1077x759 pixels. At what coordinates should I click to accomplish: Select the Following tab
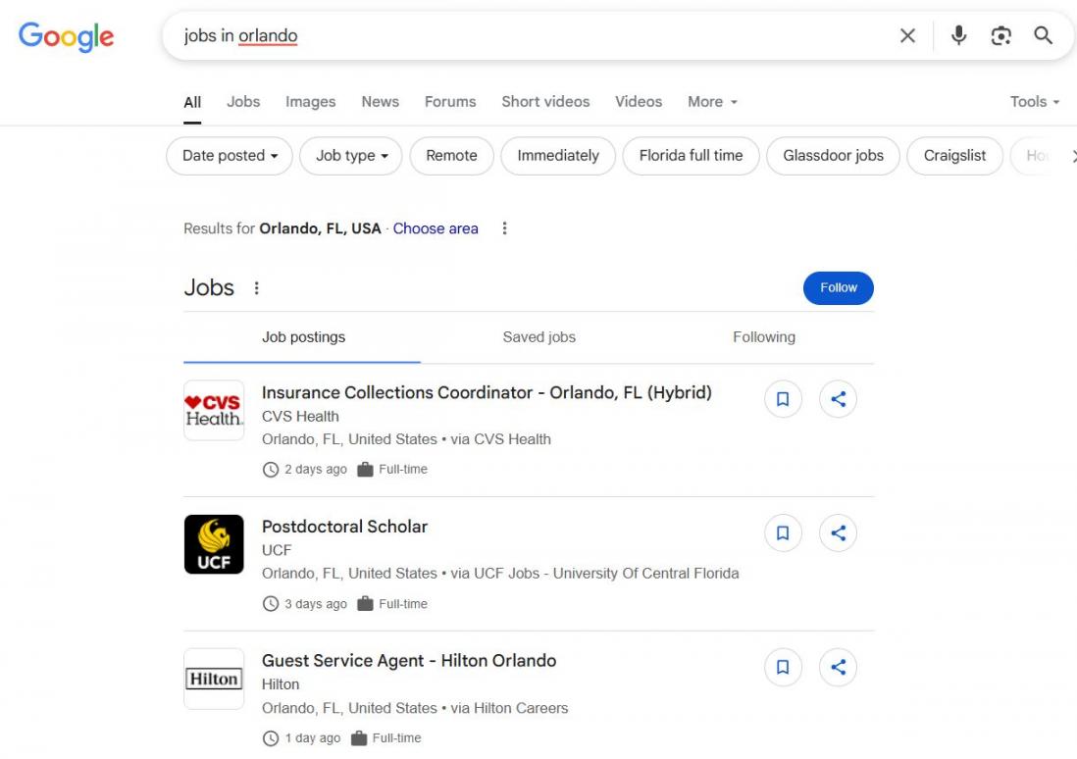pos(764,337)
